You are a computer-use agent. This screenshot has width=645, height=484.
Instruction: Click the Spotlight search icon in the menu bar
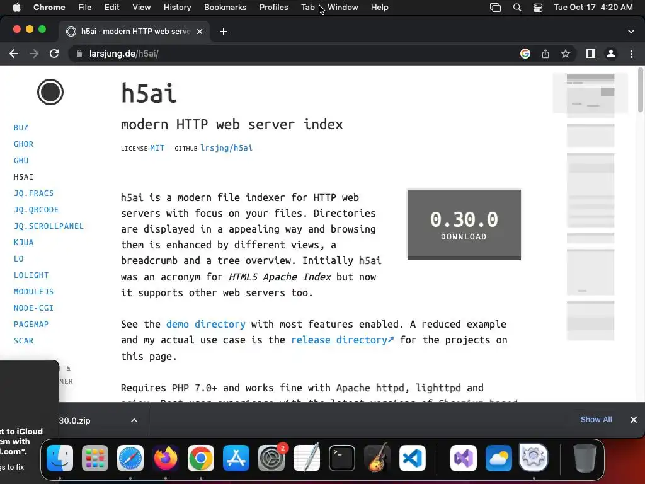(517, 8)
